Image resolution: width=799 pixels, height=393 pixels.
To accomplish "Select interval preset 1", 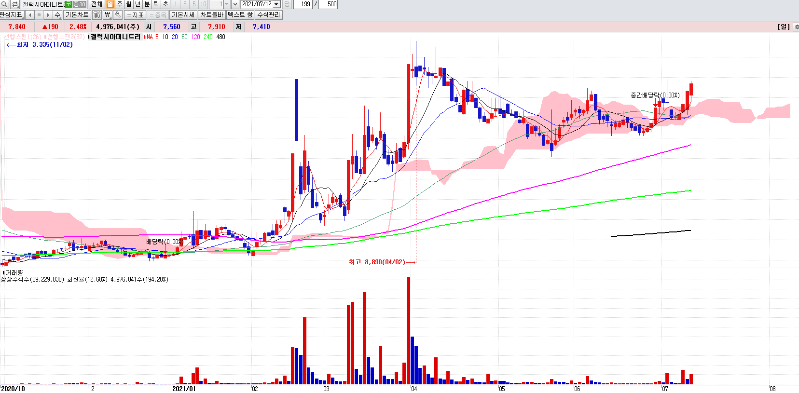I will click(x=176, y=4).
